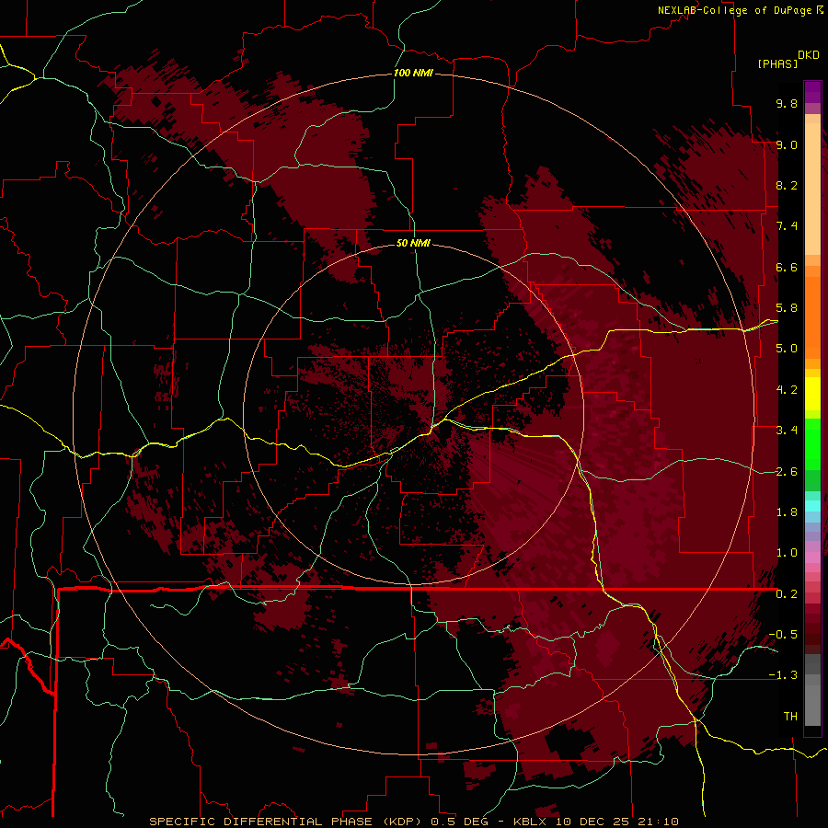Click the DKD unit label above the scale
The width and height of the screenshot is (828, 828).
click(809, 55)
